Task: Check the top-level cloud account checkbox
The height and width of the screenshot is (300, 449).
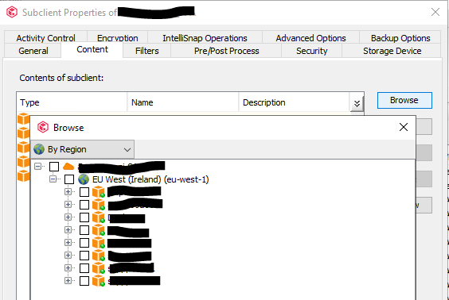Action: (x=54, y=167)
